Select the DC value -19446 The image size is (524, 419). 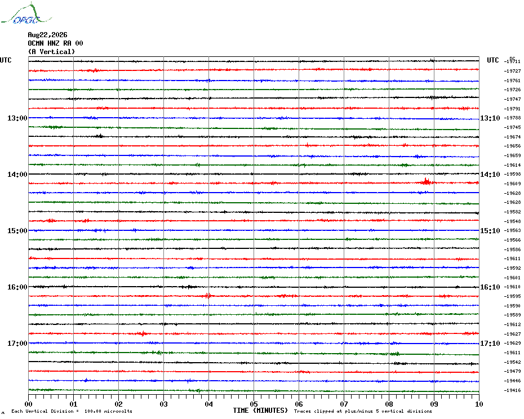click(x=512, y=381)
